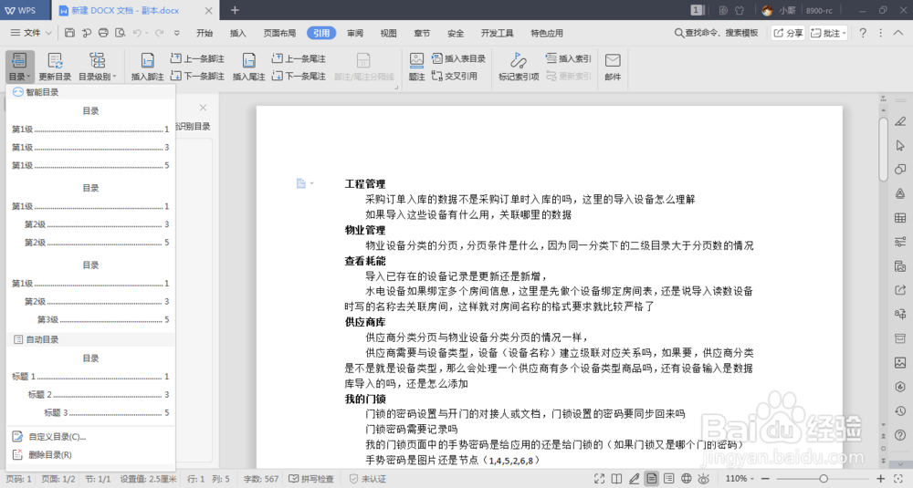
Task: Click the image icon in right sidebar
Action: point(900,363)
